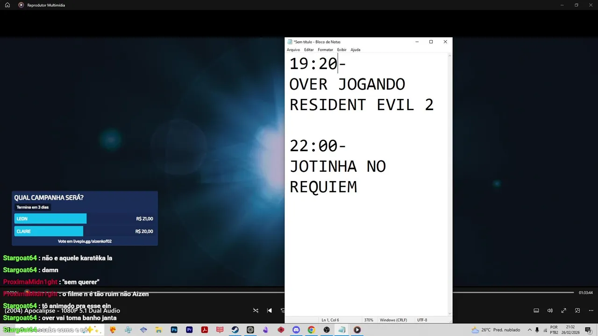
Task: Launch Photoshop from the taskbar
Action: [174, 329]
